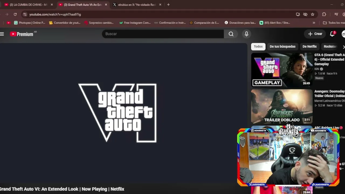Select the De Netflix filter chip
This screenshot has width=345, height=194.
pyautogui.click(x=309, y=47)
